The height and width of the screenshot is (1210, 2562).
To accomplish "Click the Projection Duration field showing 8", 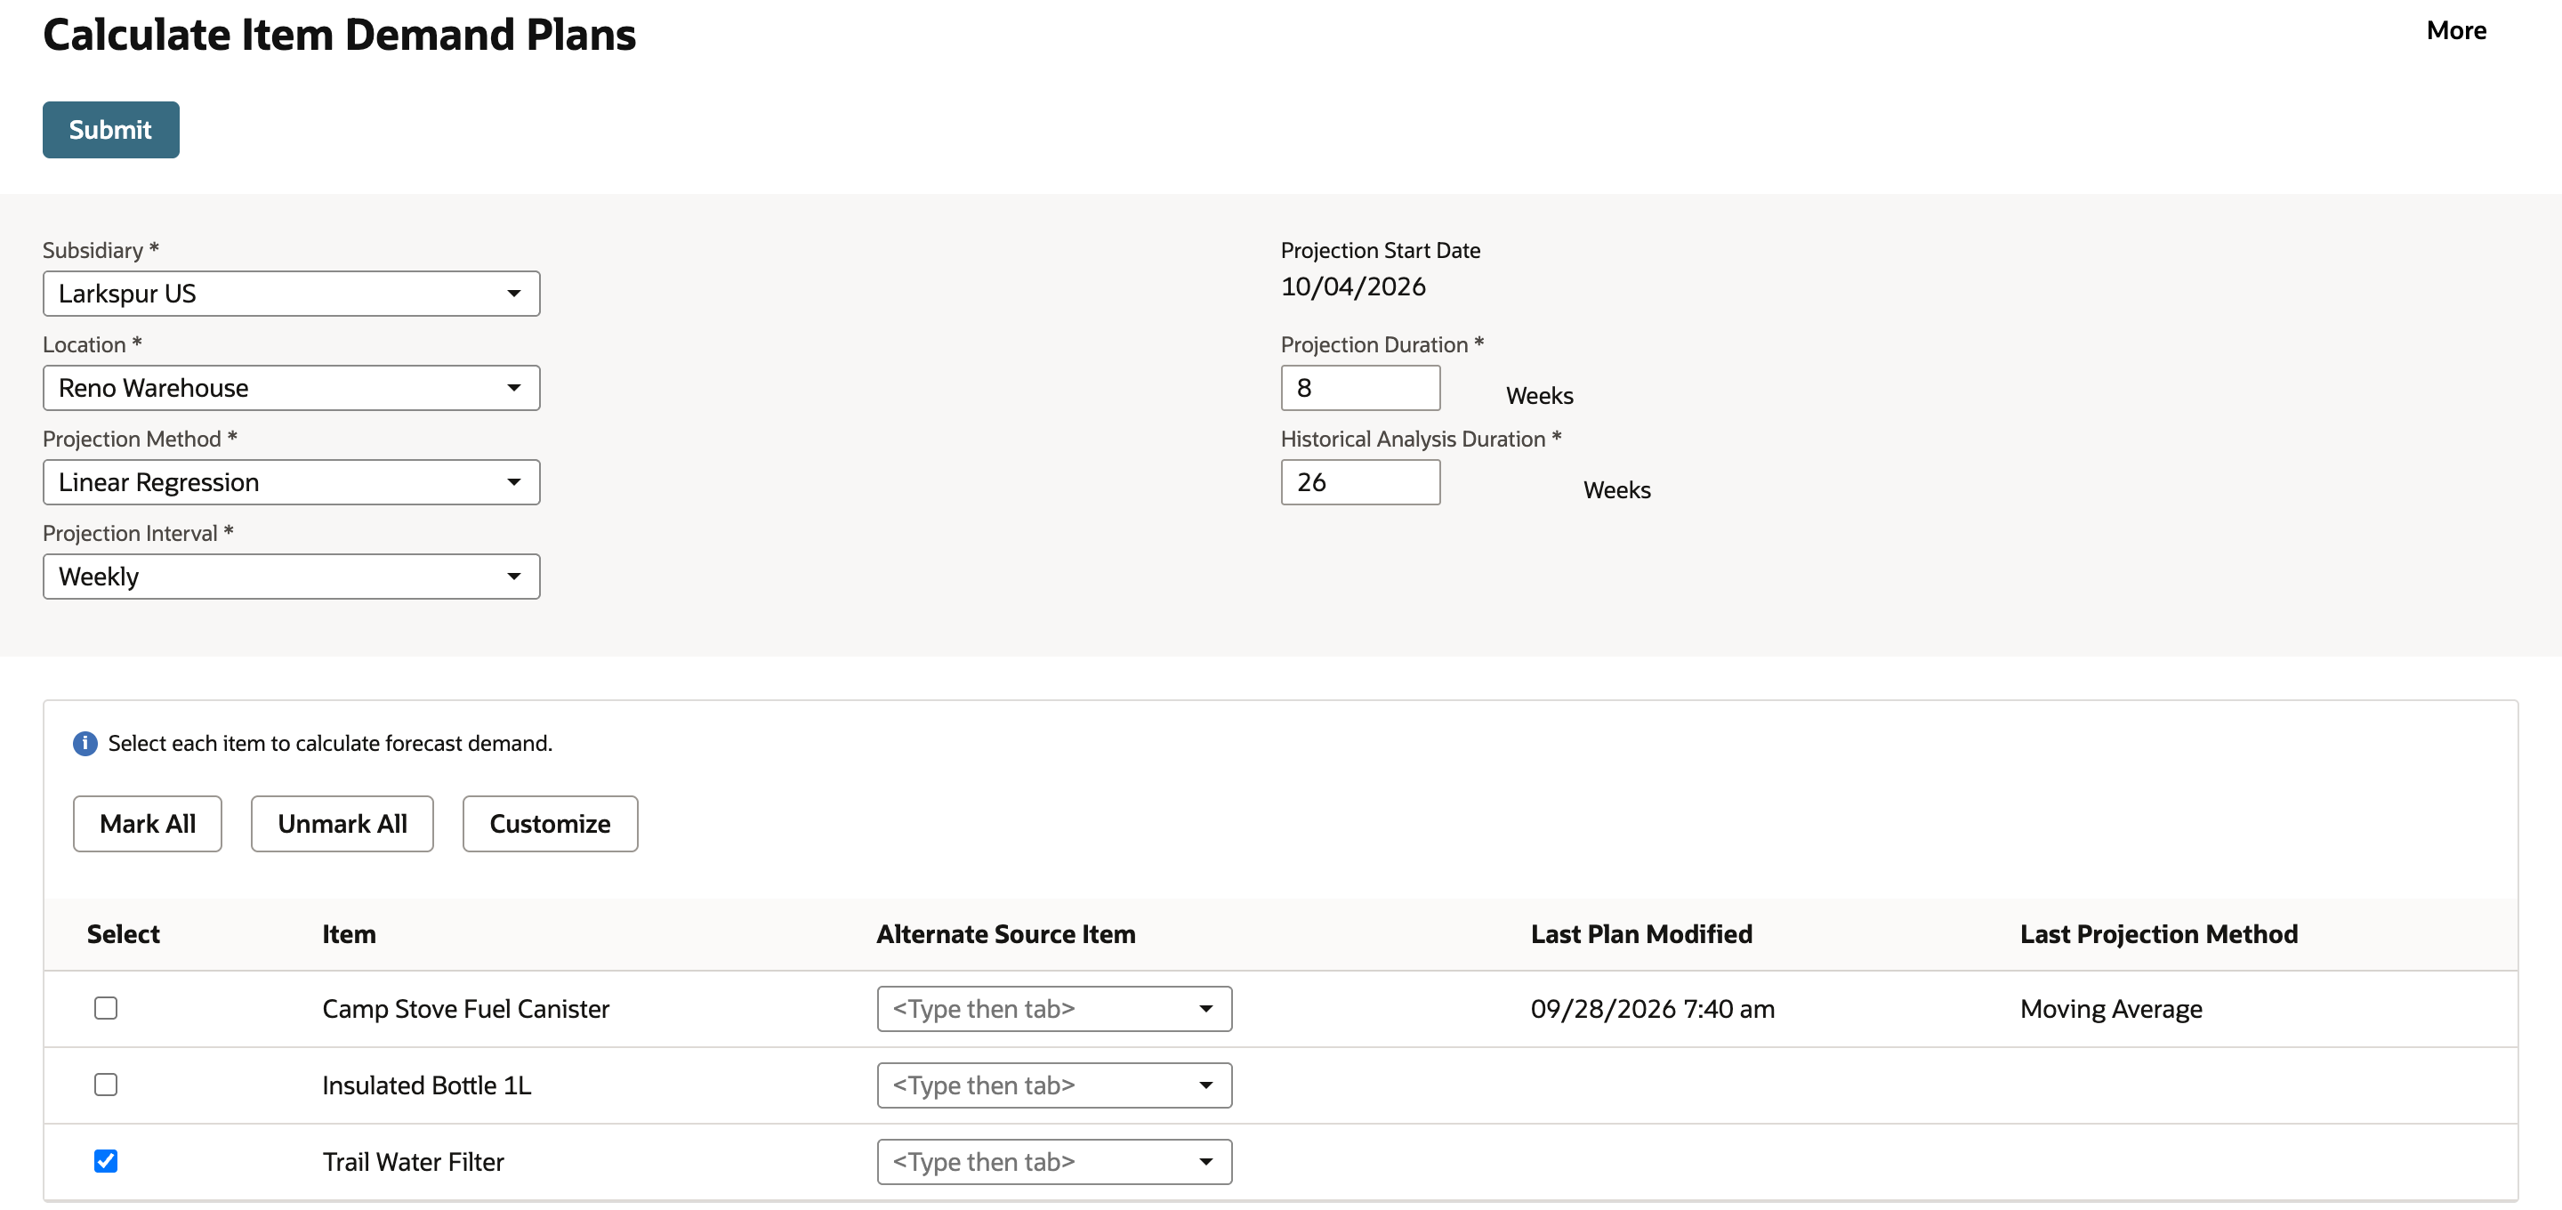I will point(1360,388).
